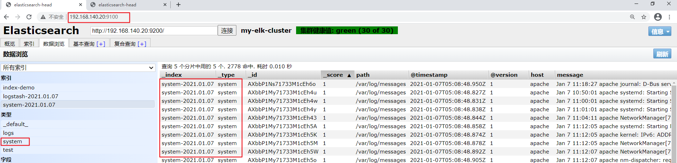
Task: Sort by the host column header
Action: [x=542, y=75]
